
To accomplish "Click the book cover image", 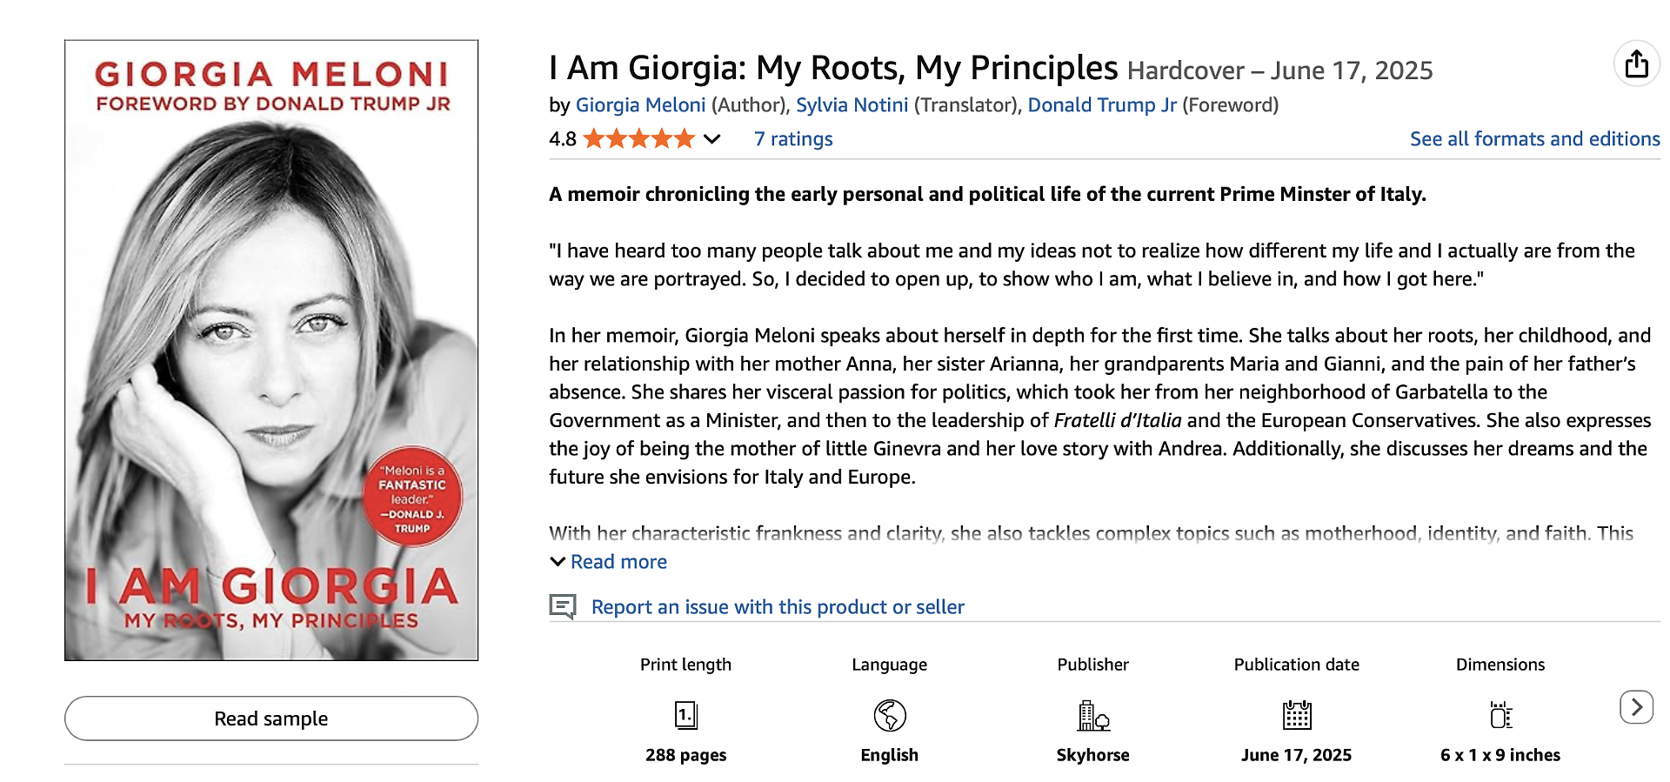I will tap(271, 350).
